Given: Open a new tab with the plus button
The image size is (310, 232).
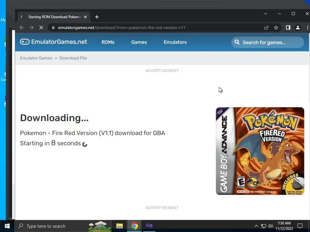Looking at the screenshot, I should [97, 17].
